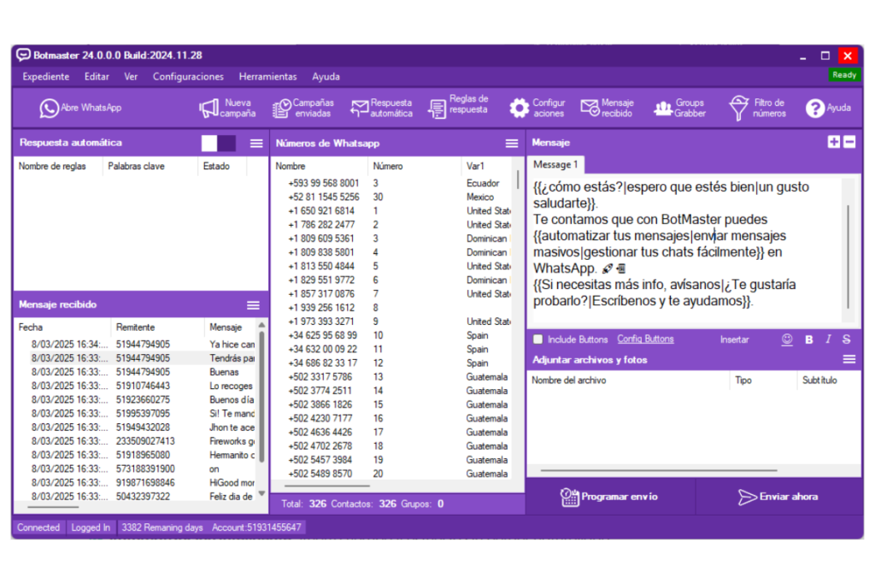Open Ayuda question mark icon
875x584 pixels.
[x=814, y=108]
